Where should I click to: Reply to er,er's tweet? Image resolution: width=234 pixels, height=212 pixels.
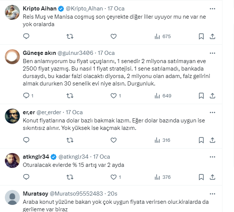26,140
